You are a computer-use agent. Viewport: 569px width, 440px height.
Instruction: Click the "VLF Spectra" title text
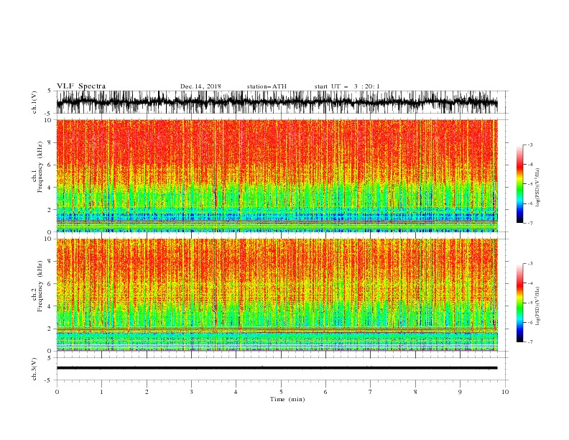click(81, 86)
